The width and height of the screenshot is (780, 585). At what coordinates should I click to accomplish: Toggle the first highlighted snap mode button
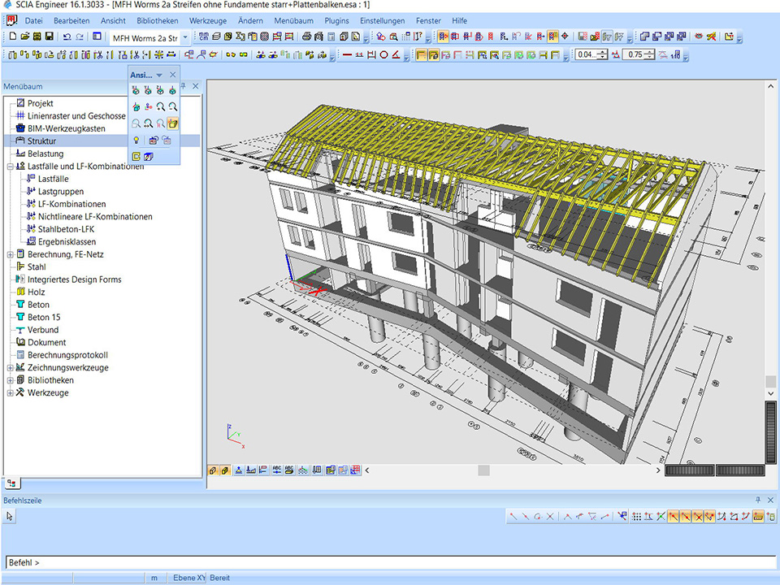(x=674, y=516)
